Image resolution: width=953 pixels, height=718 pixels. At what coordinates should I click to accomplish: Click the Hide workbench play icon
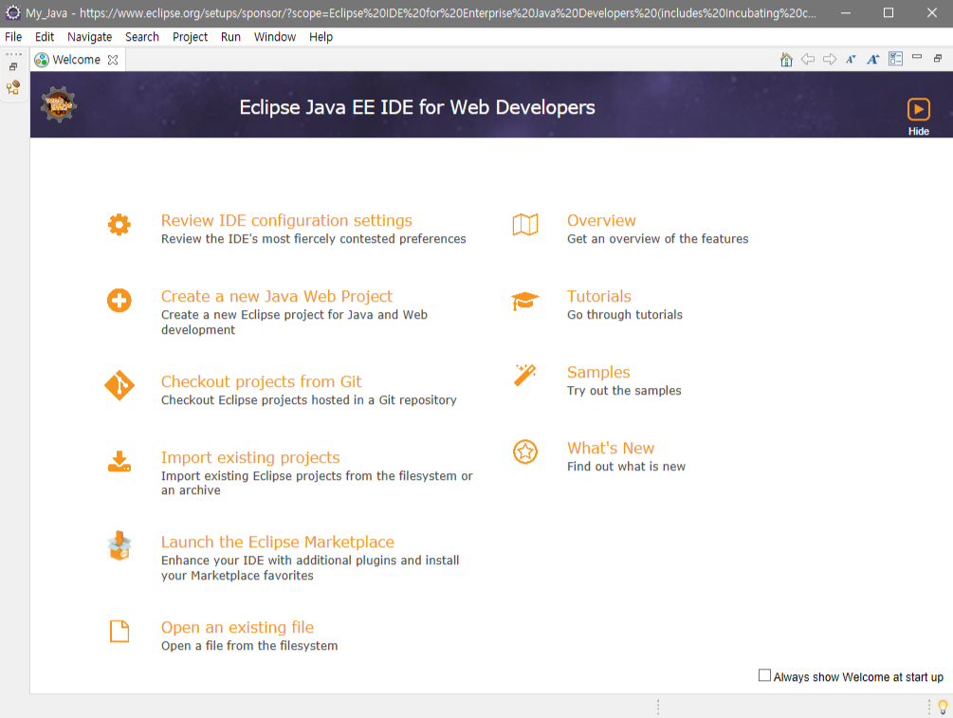[x=918, y=109]
